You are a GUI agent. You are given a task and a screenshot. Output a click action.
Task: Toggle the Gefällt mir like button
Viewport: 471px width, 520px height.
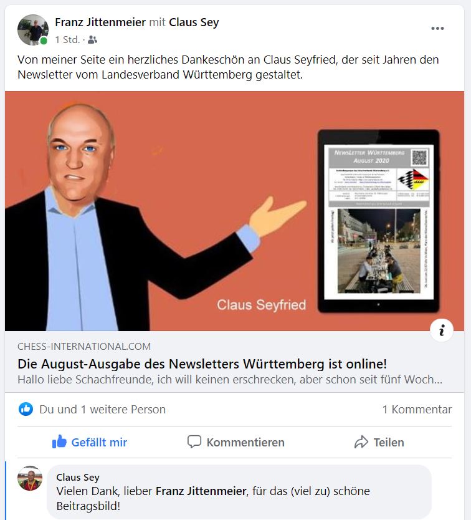click(x=90, y=442)
